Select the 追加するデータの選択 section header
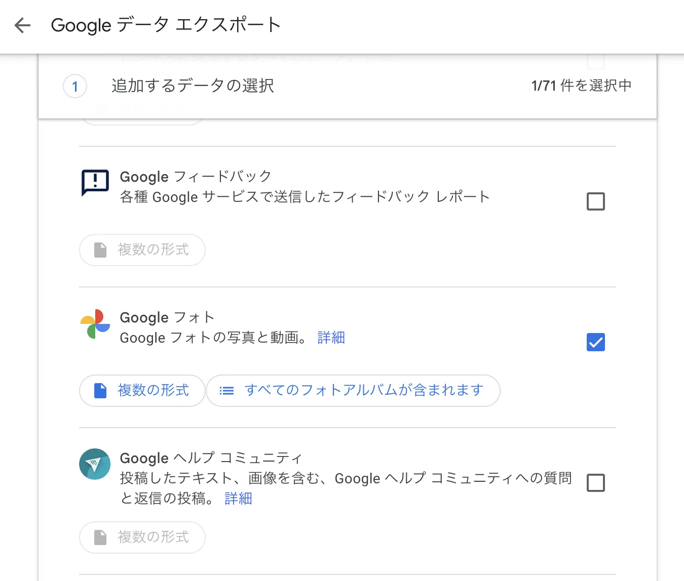This screenshot has width=684, height=581. [x=193, y=86]
